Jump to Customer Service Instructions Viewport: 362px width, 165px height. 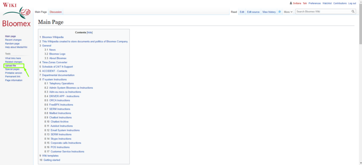67,151
